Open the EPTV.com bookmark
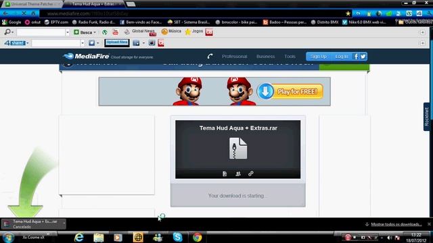 [56, 22]
